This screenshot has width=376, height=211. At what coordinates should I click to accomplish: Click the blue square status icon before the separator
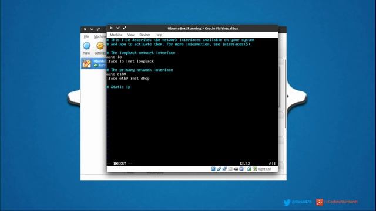241,169
